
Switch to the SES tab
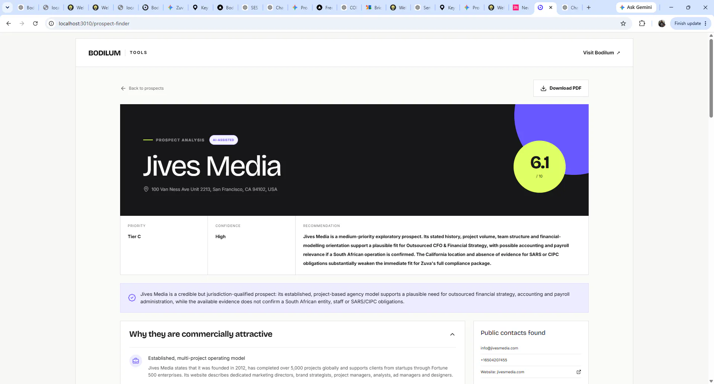pos(250,7)
